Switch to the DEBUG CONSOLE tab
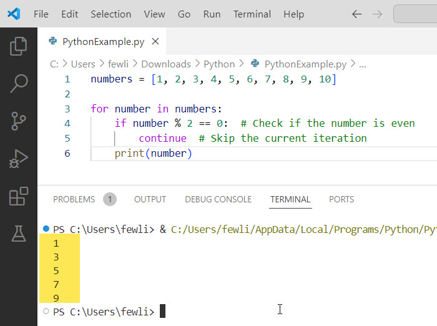 coord(219,199)
